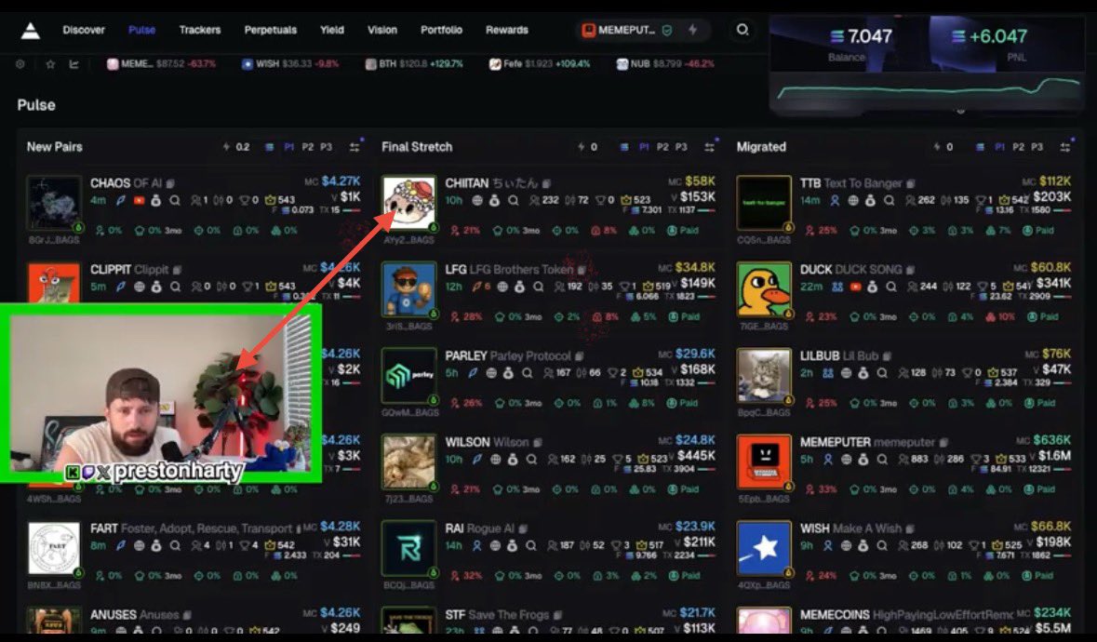Click the magnifier icon on PARLEY row
The height and width of the screenshot is (642, 1097).
click(x=528, y=373)
